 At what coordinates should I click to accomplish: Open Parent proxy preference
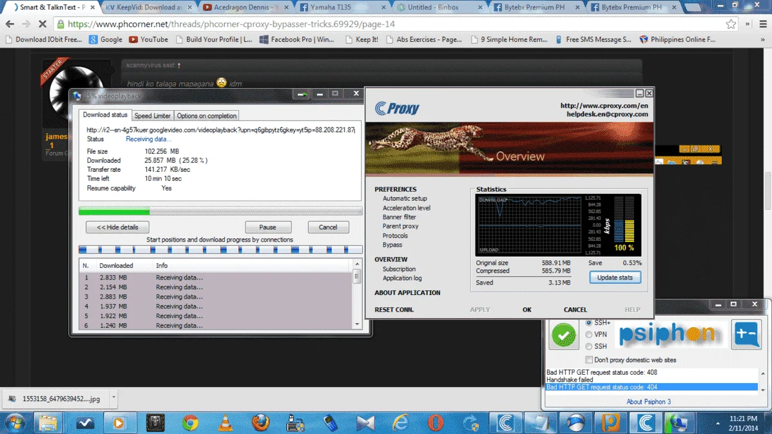pyautogui.click(x=400, y=227)
